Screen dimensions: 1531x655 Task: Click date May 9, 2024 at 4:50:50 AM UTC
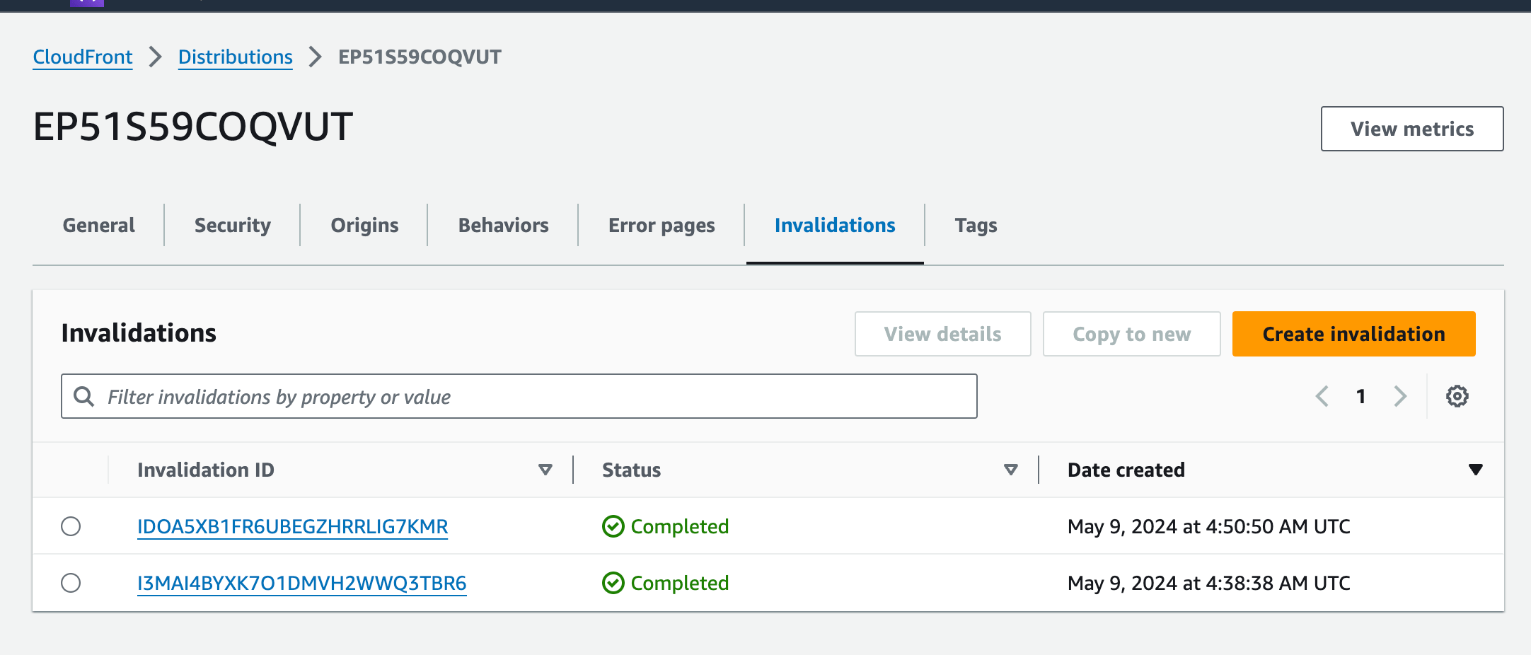[x=1208, y=526]
